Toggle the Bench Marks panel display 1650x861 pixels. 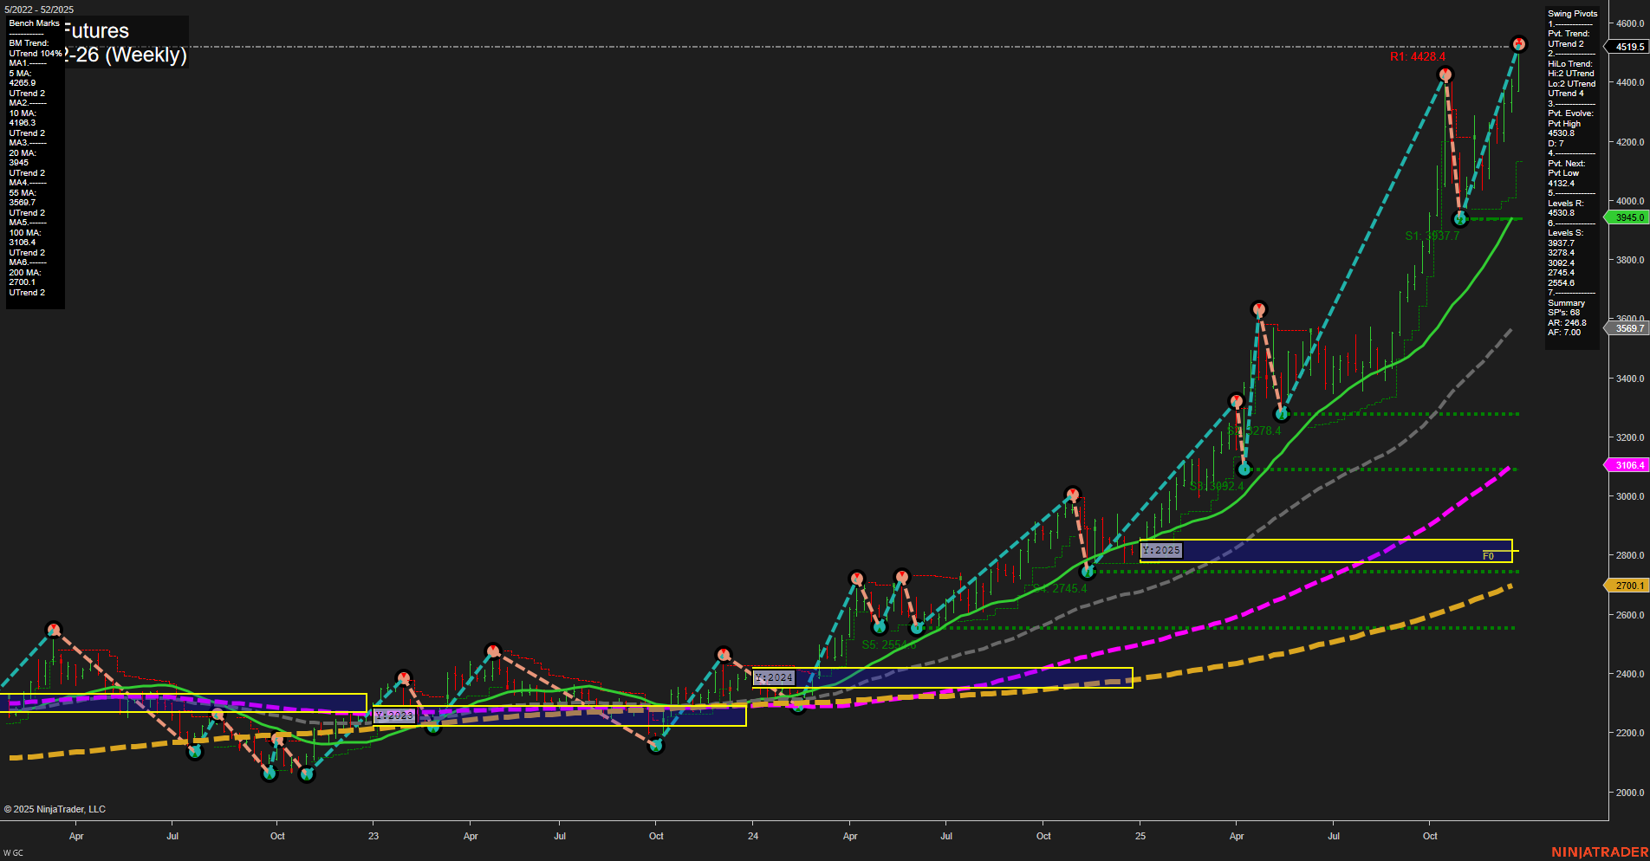(x=33, y=23)
